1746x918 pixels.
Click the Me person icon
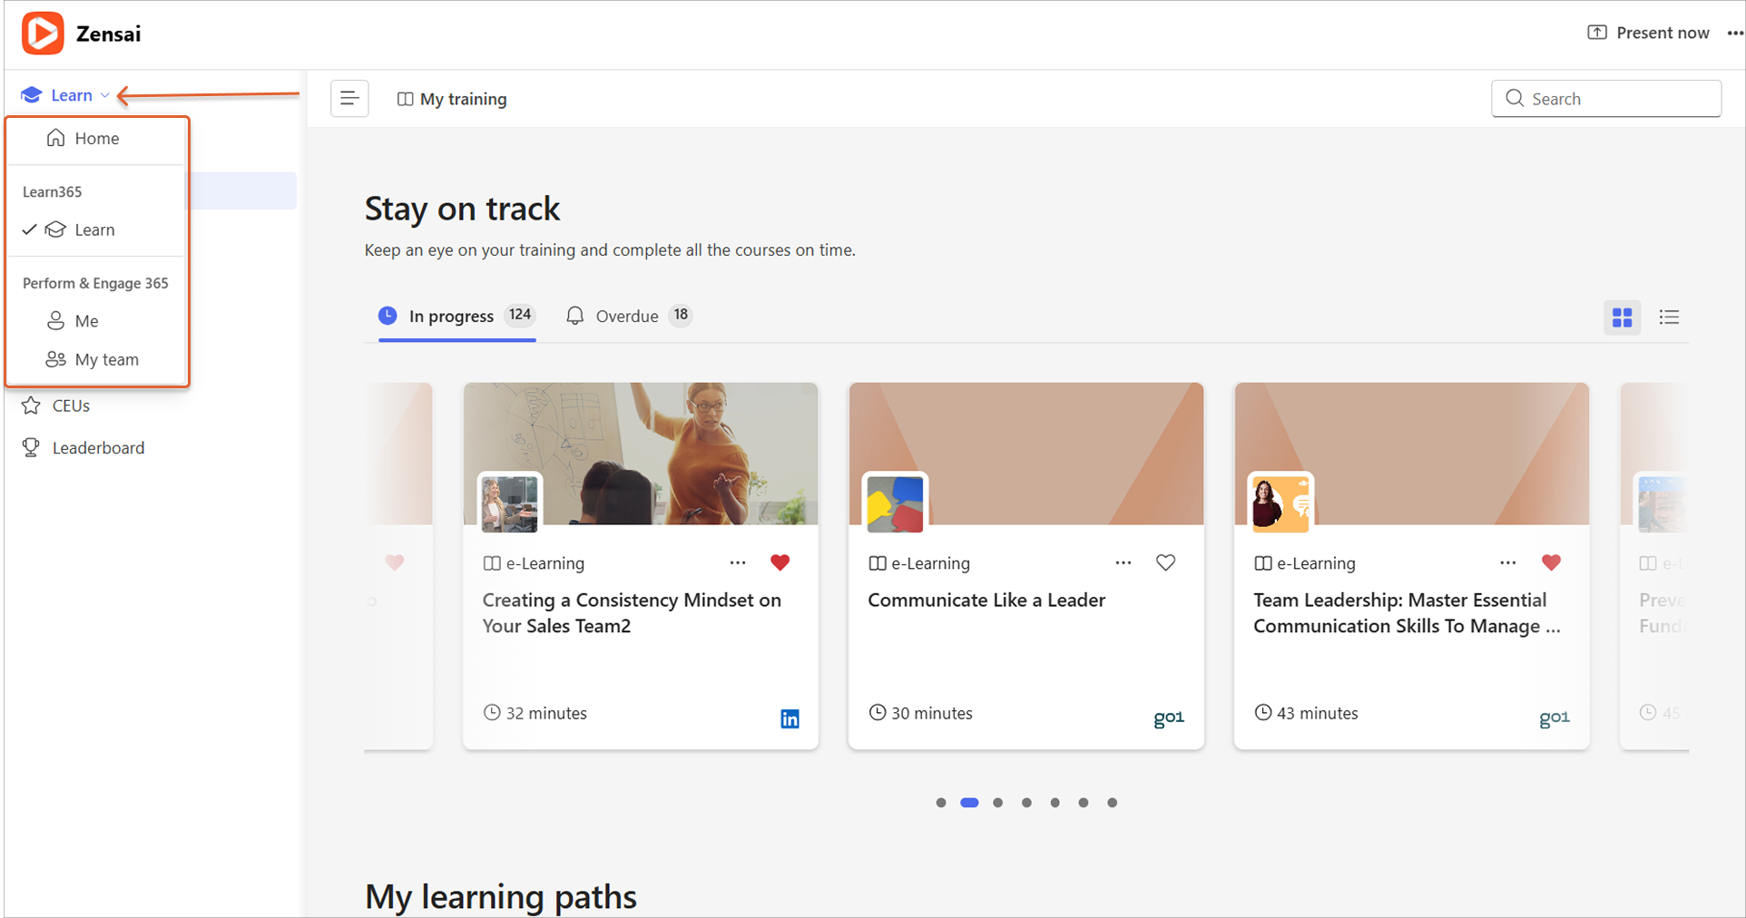click(x=56, y=321)
